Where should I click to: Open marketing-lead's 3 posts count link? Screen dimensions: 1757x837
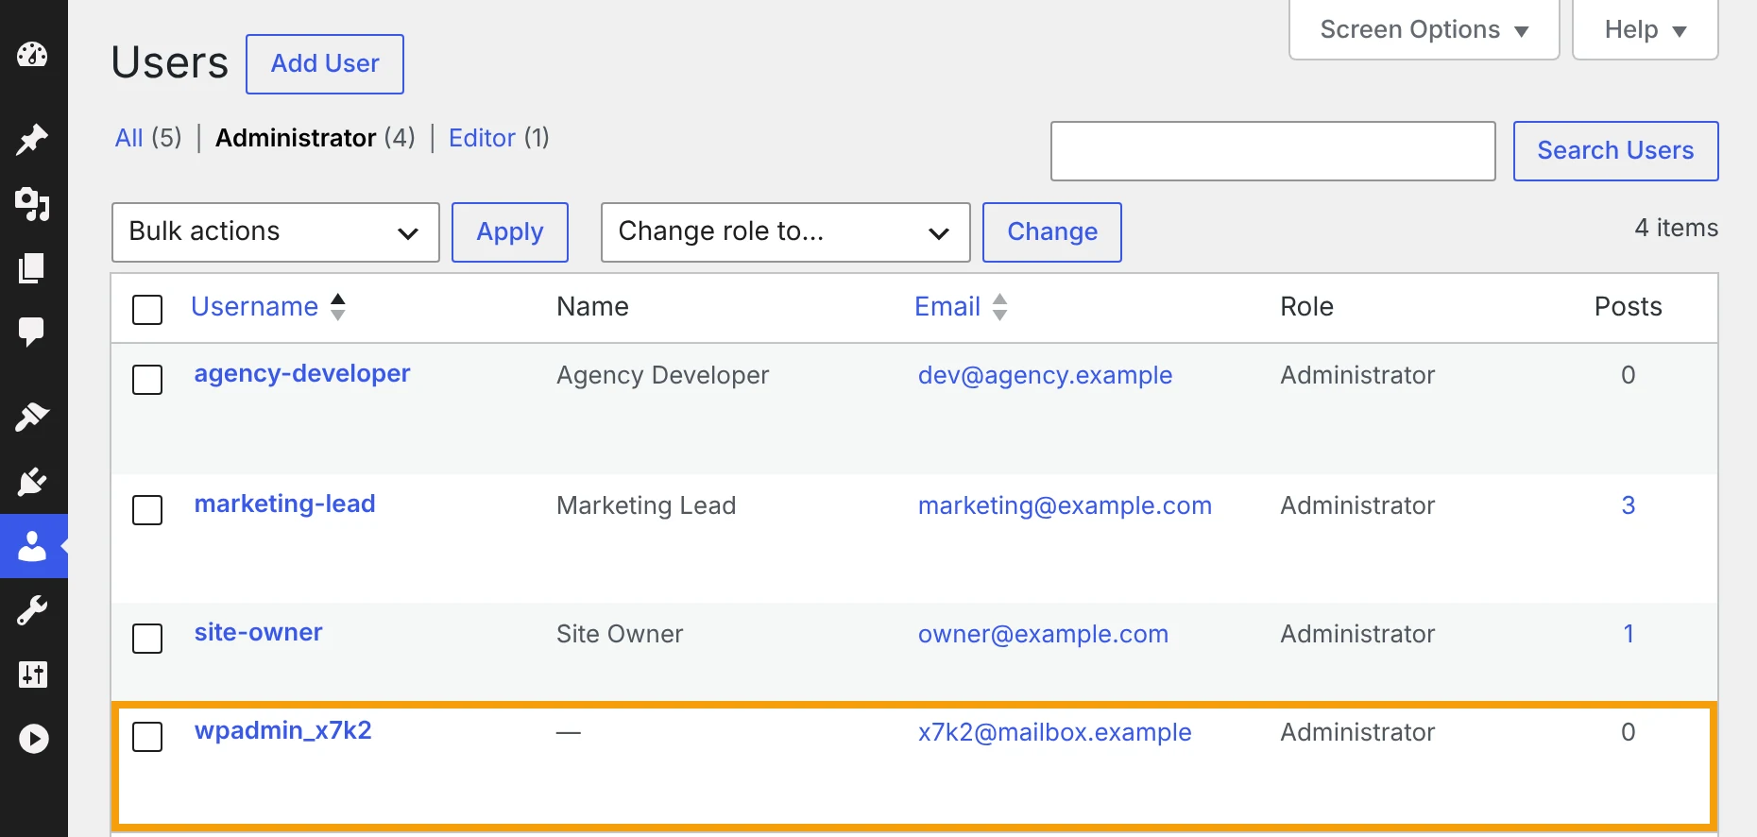tap(1629, 505)
